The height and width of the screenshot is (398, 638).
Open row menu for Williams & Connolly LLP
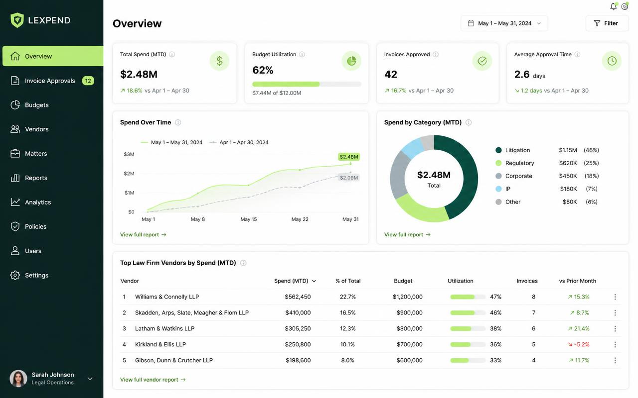615,297
